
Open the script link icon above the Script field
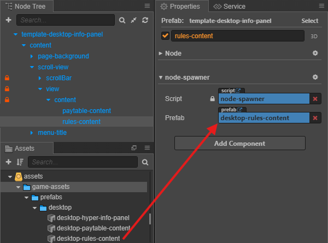(x=238, y=91)
